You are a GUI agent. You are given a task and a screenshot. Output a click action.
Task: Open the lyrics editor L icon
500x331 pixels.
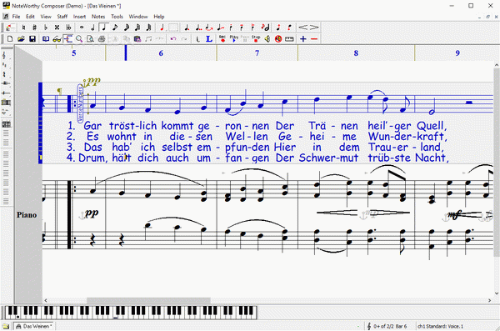click(209, 39)
